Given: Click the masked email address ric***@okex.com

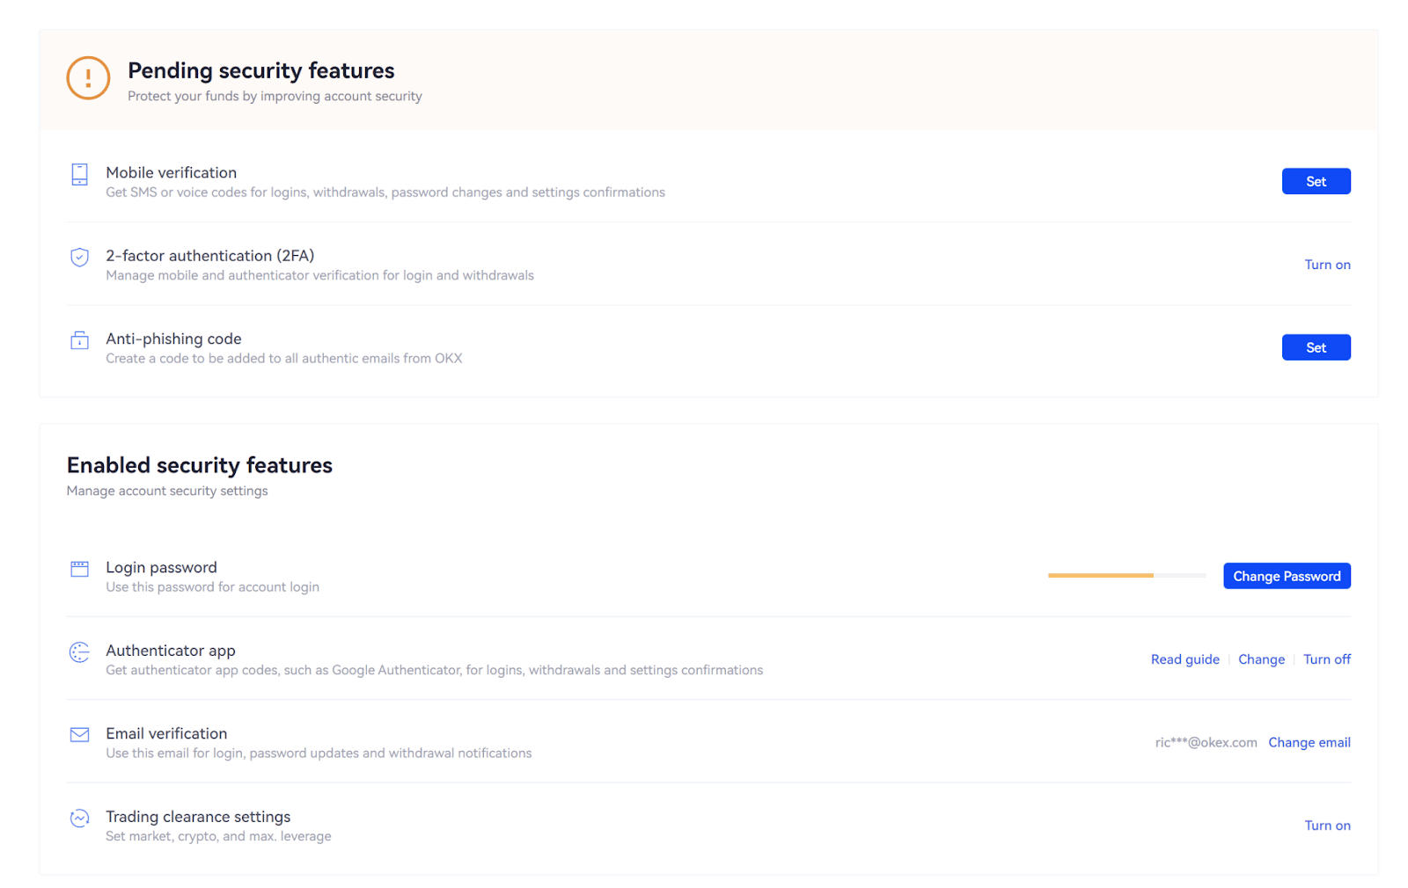Looking at the screenshot, I should (x=1206, y=743).
